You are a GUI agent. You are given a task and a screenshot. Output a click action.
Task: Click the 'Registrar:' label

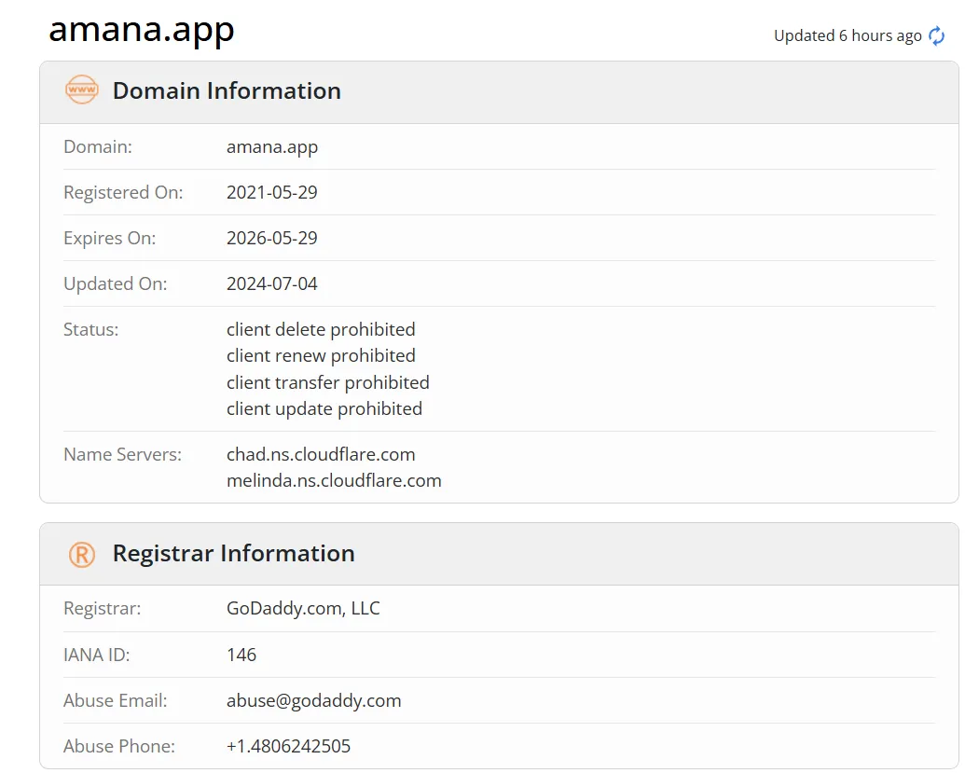point(103,609)
